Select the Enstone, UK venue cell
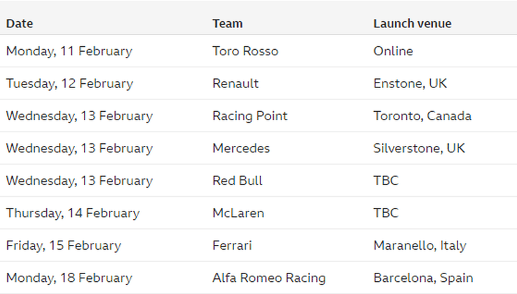517x294 pixels. [x=410, y=83]
